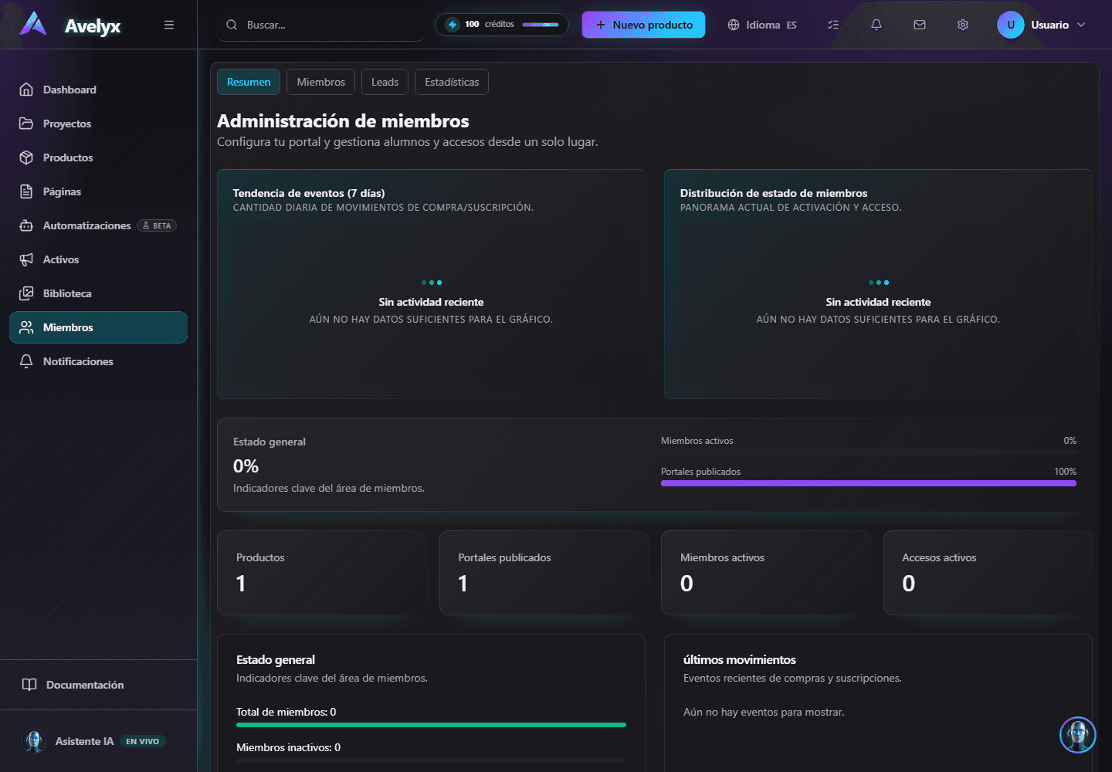This screenshot has height=772, width=1112.
Task: Click the Portales publicados progress bar
Action: pos(869,483)
